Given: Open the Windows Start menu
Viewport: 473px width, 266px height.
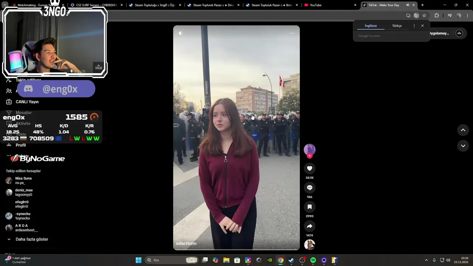Looking at the screenshot, I should tap(139, 260).
